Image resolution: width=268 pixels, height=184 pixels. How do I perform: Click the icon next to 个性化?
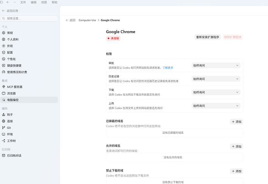coord(3,59)
